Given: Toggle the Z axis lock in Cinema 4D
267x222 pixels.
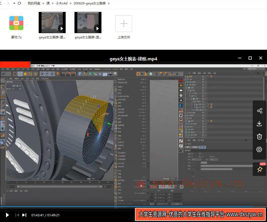Looking at the screenshot, I should click(52, 74).
